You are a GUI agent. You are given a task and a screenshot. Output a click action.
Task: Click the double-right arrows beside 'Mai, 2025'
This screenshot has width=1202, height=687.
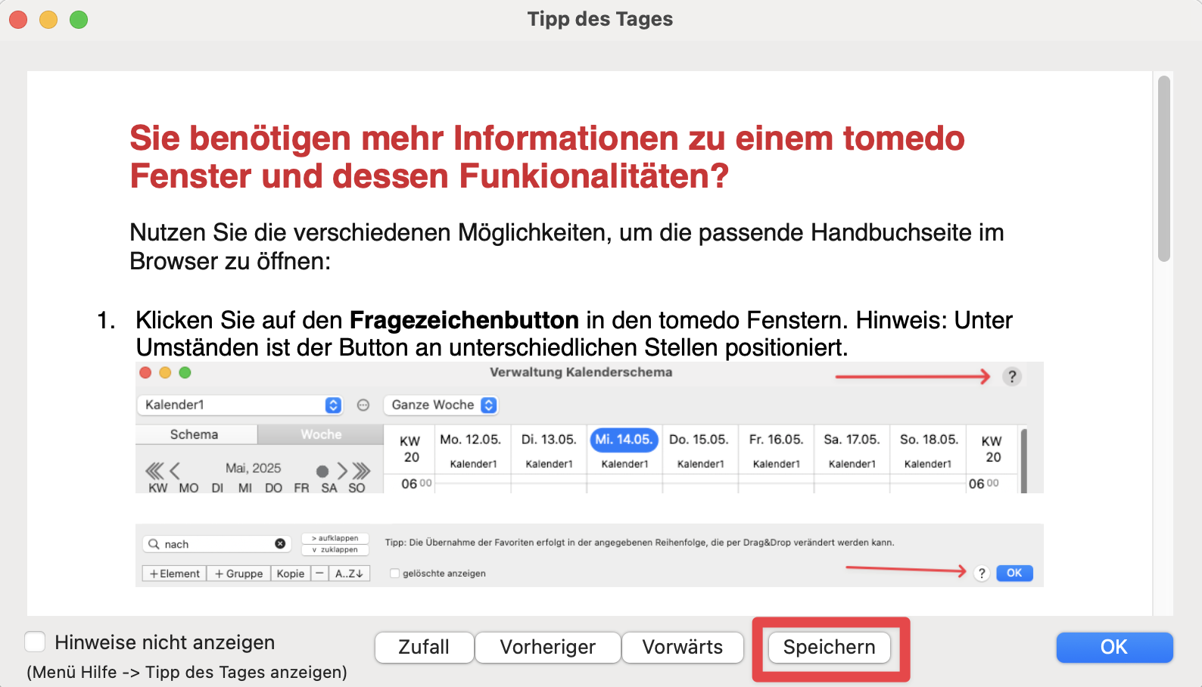(x=362, y=471)
